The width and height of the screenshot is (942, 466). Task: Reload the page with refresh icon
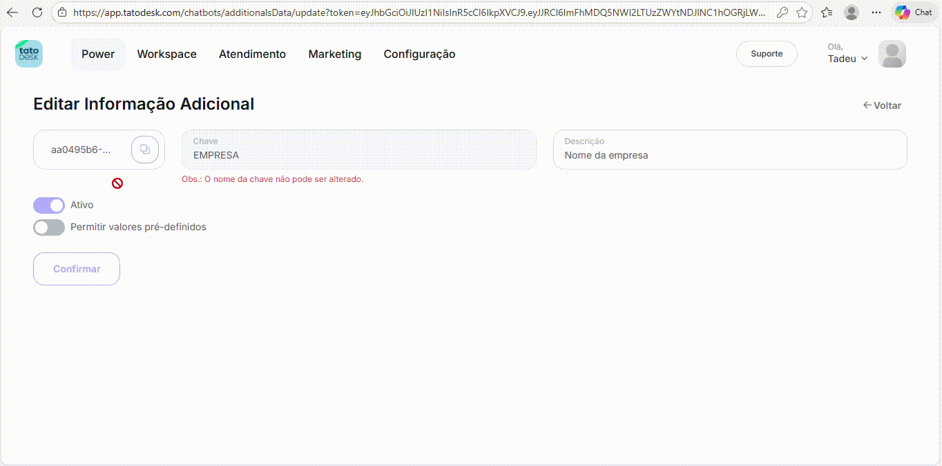click(37, 12)
